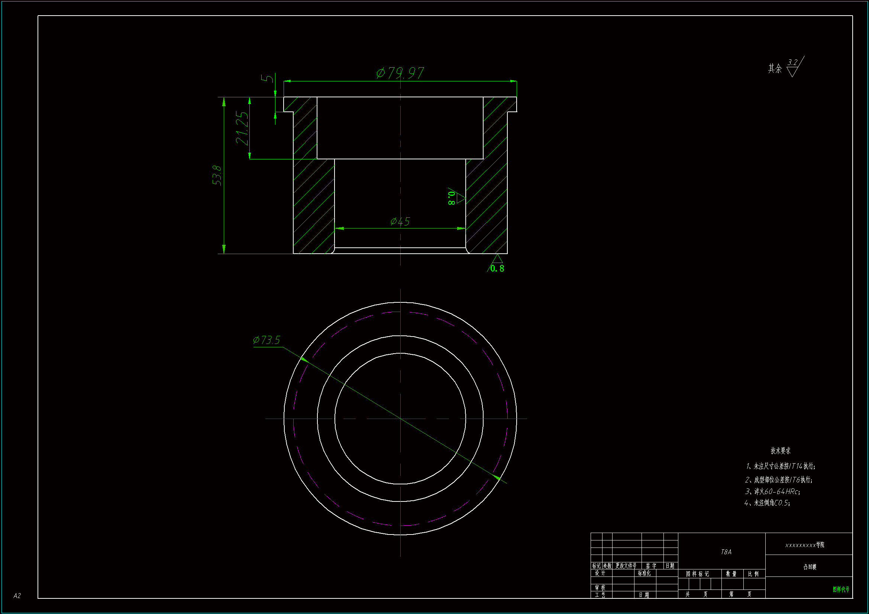Click the 3.2 roughness symbol at top right
Image resolution: width=869 pixels, height=614 pixels.
tap(794, 67)
